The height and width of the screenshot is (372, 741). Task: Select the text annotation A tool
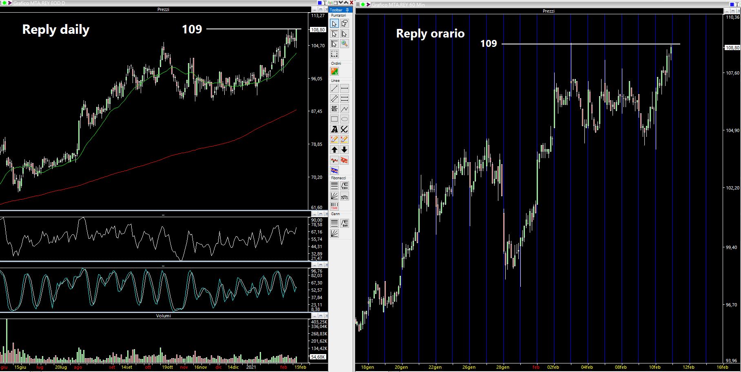[334, 129]
